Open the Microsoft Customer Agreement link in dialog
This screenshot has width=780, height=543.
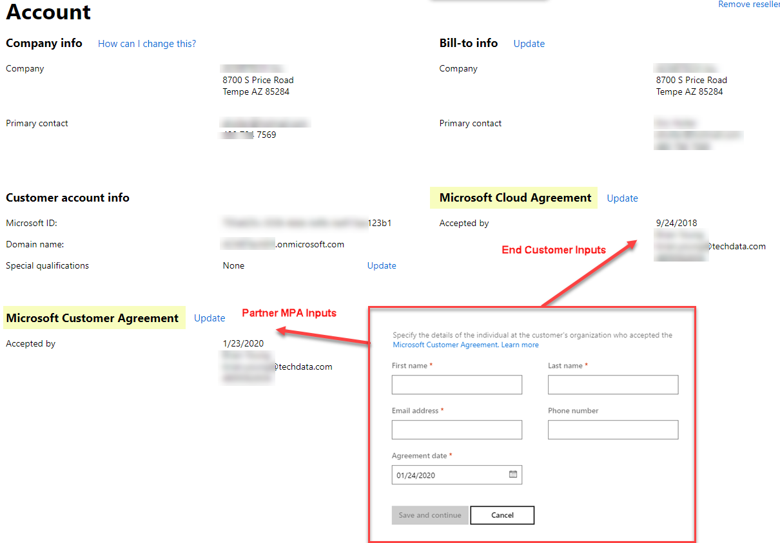(x=445, y=345)
